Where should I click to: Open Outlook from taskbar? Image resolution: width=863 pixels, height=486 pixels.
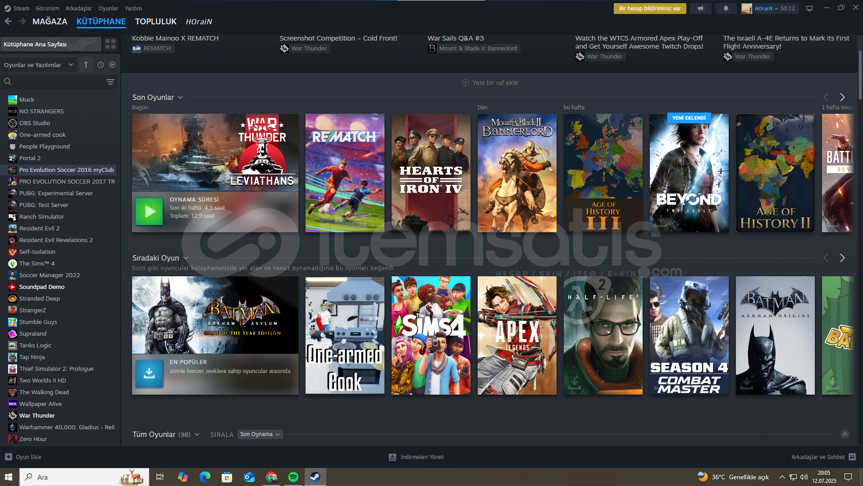(249, 477)
